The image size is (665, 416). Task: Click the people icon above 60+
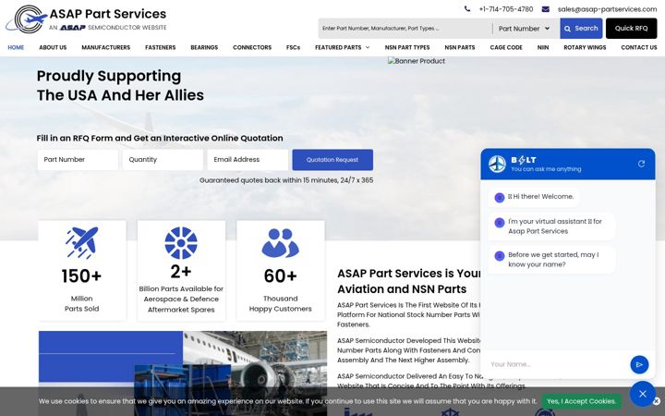281,243
